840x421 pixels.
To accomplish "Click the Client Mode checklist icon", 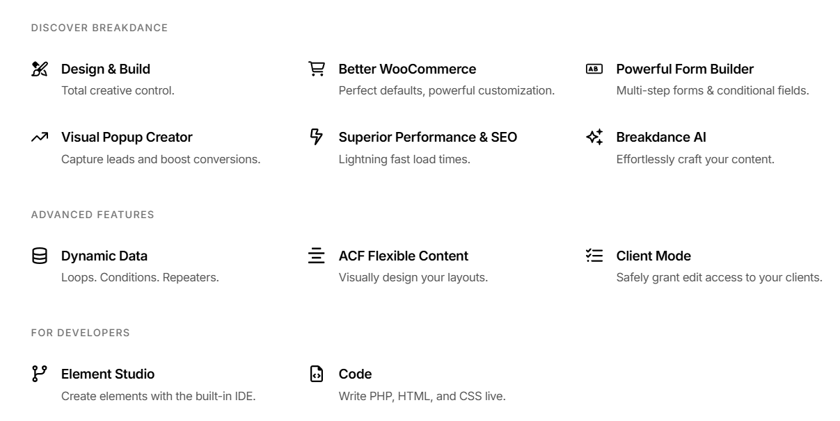I will pos(594,256).
